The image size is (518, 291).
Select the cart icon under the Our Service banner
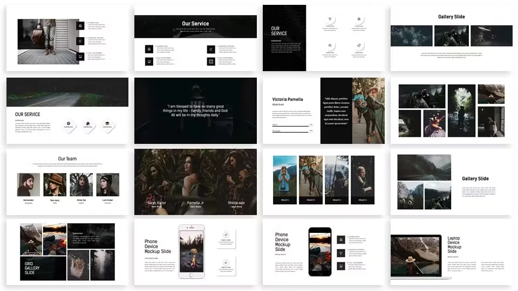(x=149, y=61)
